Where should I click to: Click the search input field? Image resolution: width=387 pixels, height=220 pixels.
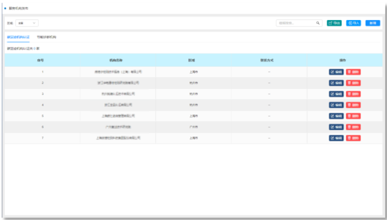(x=296, y=23)
